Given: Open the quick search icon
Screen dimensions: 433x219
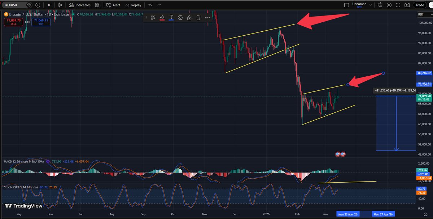Looking at the screenshot, I should coord(380,5).
